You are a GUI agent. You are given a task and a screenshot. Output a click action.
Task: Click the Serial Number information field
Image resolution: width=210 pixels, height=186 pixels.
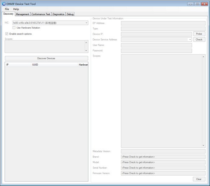(x=163, y=168)
